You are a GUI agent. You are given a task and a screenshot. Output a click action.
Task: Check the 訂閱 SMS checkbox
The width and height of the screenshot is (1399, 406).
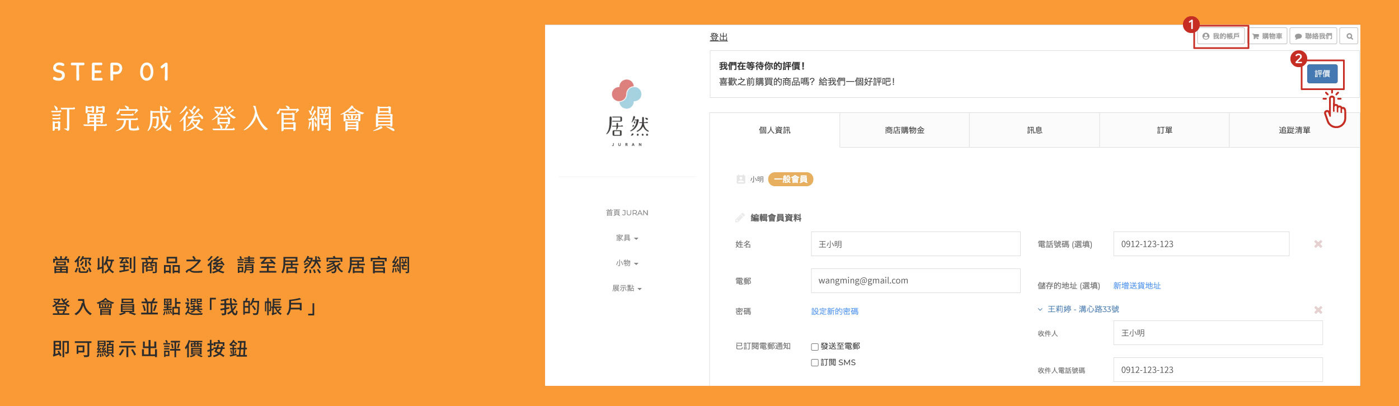815,362
